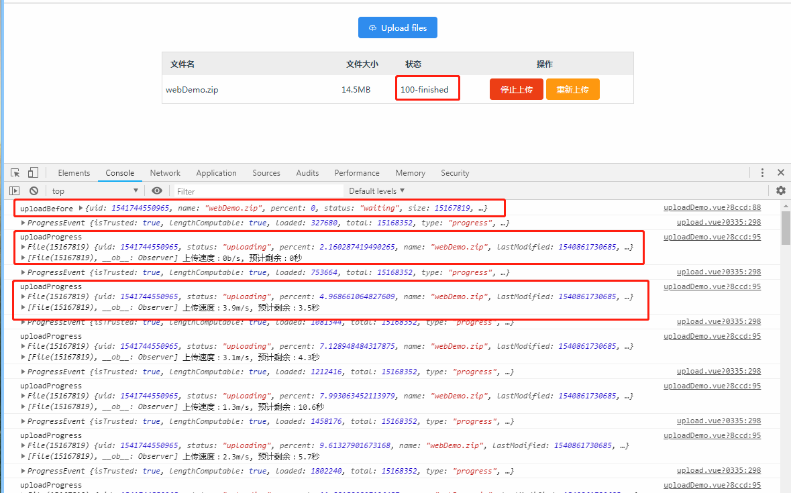Expand File object with percent 2.160287419490265
The height and width of the screenshot is (493, 791).
23,247
